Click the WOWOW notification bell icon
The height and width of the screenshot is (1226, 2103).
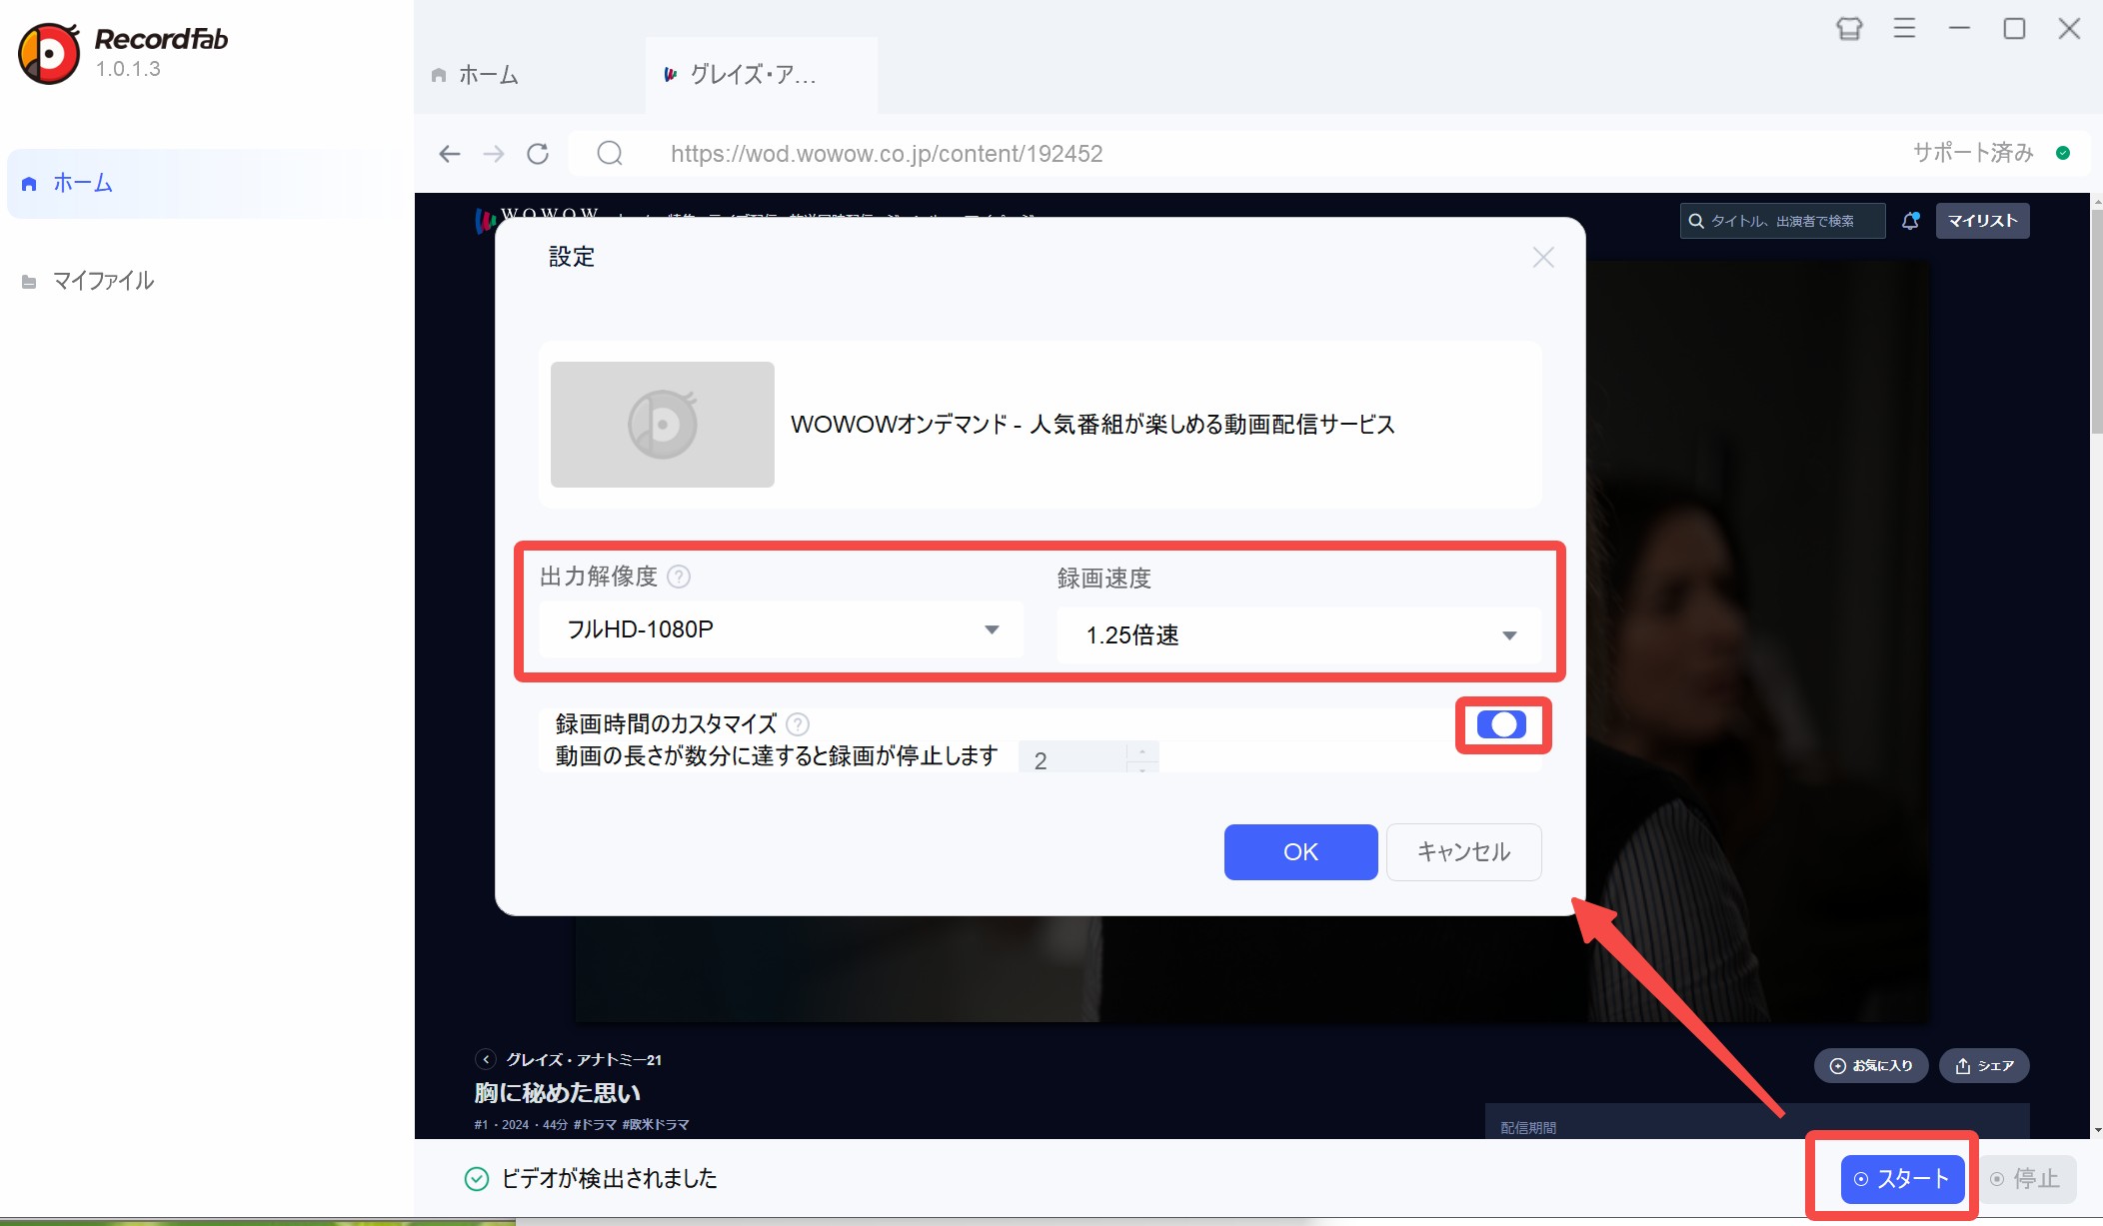tap(1910, 221)
